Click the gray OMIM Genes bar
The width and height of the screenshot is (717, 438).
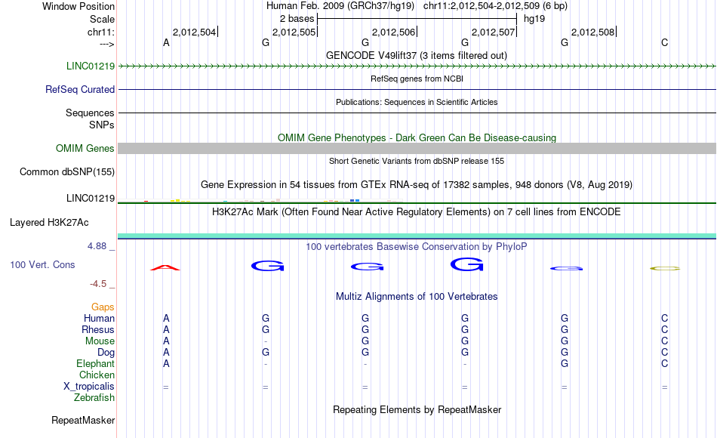coord(417,148)
